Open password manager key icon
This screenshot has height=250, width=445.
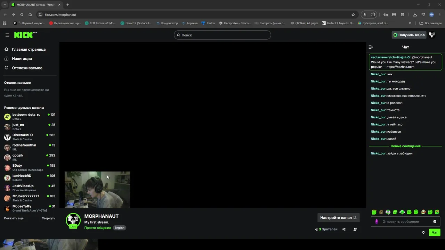pyautogui.click(x=386, y=15)
